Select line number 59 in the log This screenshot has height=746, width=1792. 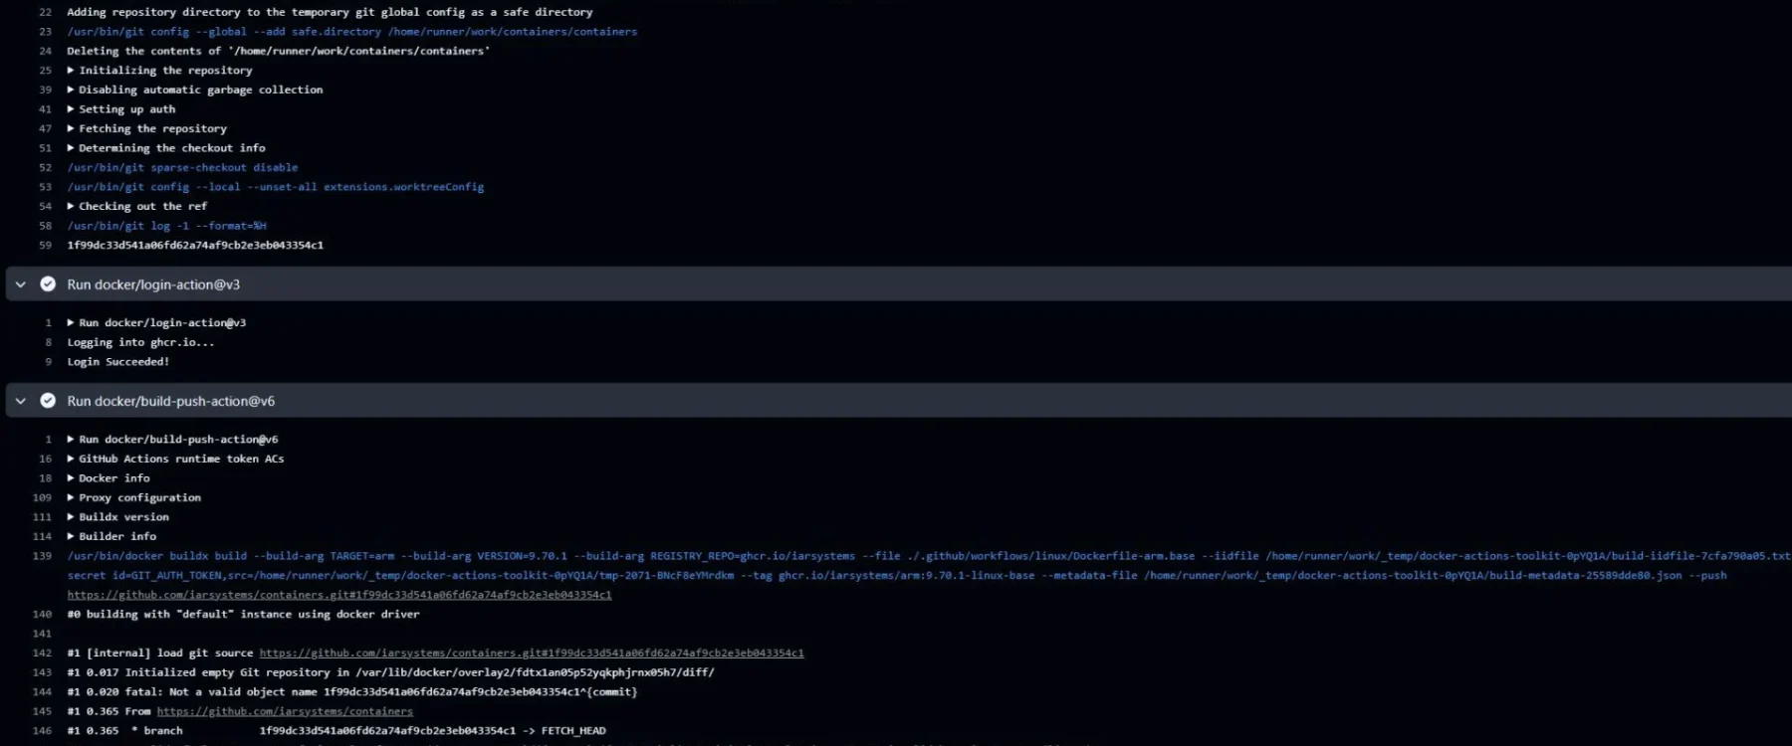pos(45,245)
